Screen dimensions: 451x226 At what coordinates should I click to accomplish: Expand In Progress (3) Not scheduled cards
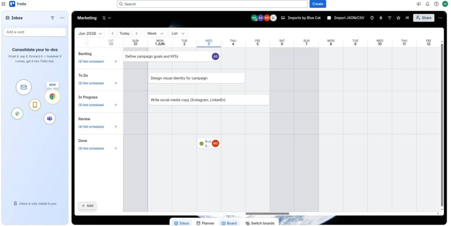pos(91,105)
